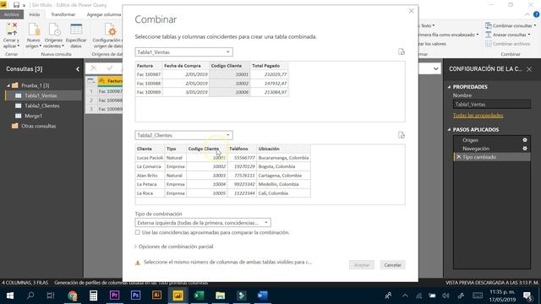Open the Windows taskbar search

point(30,296)
